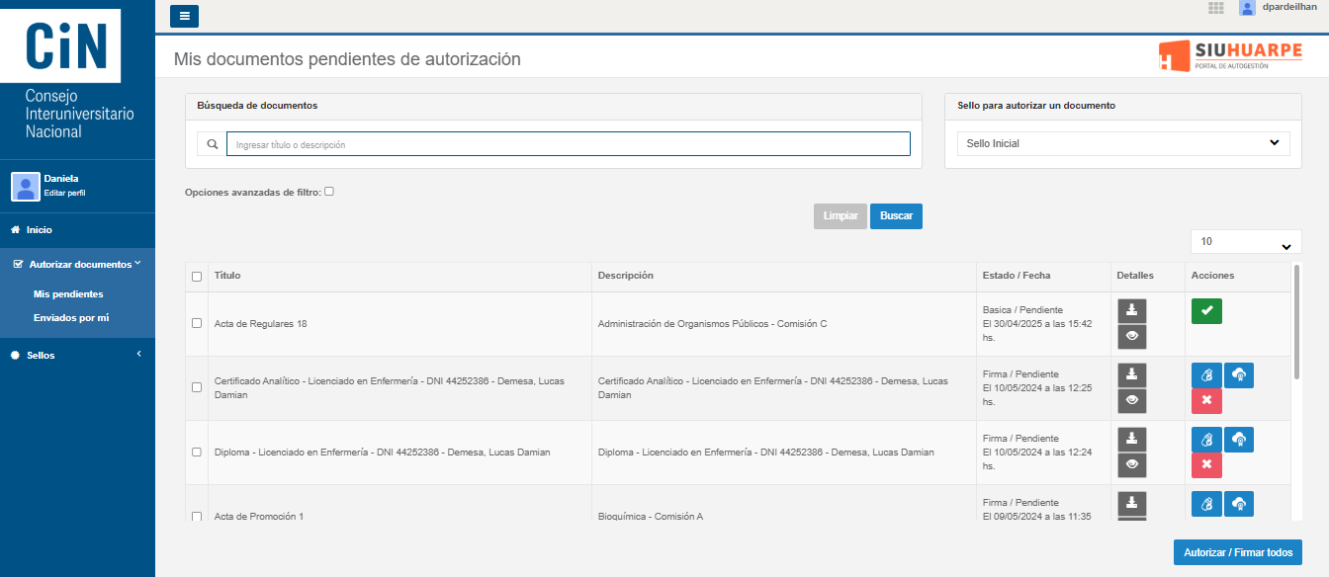
Task: Reject the Diploma with the red X
Action: click(x=1205, y=464)
